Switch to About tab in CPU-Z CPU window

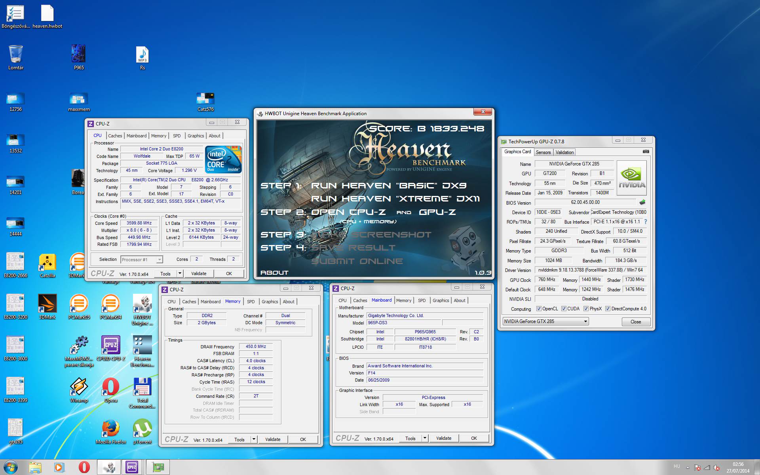[215, 136]
